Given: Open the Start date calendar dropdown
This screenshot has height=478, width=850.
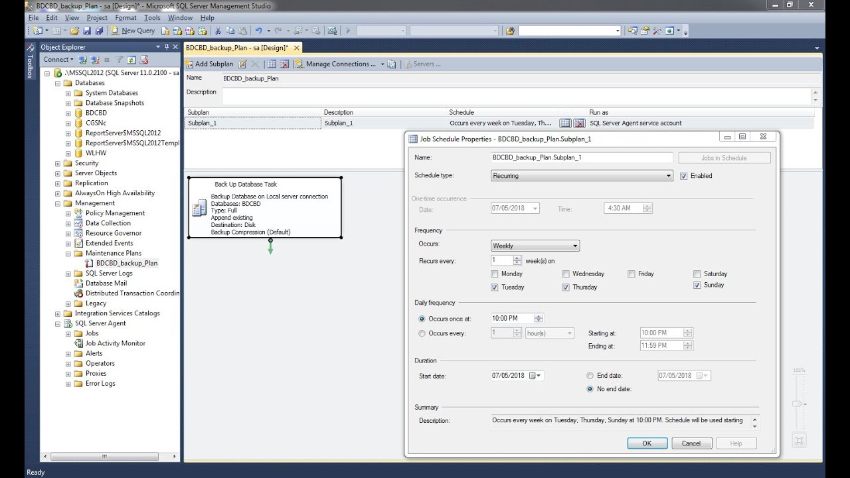Looking at the screenshot, I should point(535,376).
